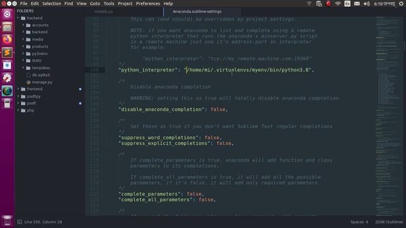Viewport: 406px width, 228px height.
Task: Switch to the models.py tab
Action: coord(103,11)
